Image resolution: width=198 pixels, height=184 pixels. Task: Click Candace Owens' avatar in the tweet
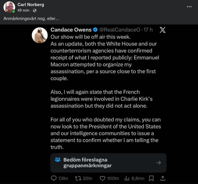click(x=40, y=35)
